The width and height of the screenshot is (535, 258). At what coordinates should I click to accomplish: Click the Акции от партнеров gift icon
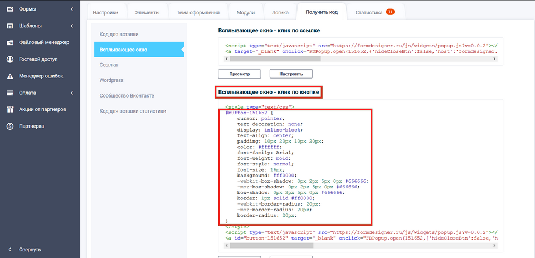[10, 109]
